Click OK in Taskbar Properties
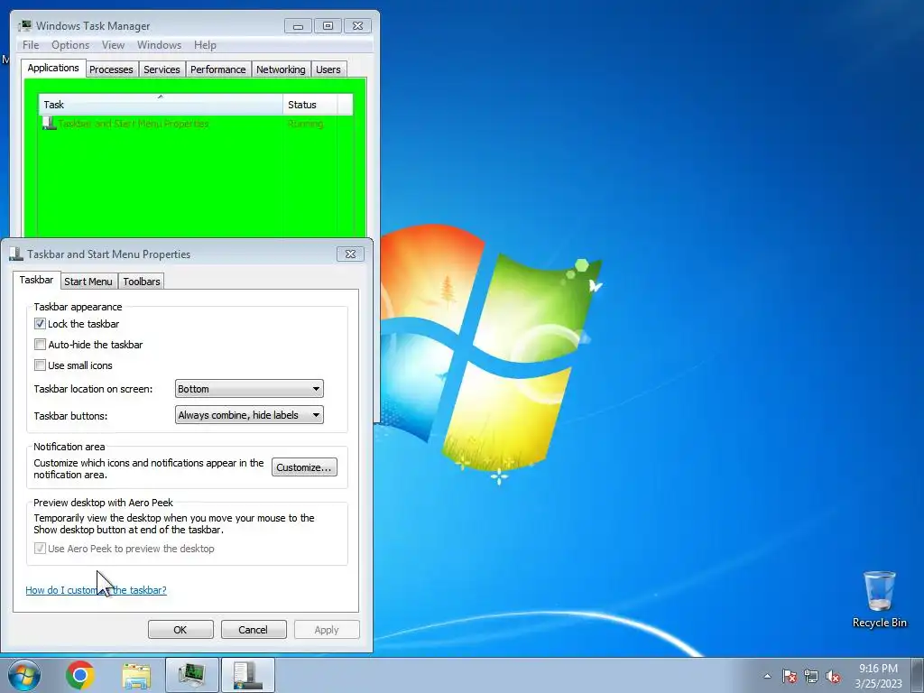This screenshot has height=693, width=924. [x=180, y=629]
